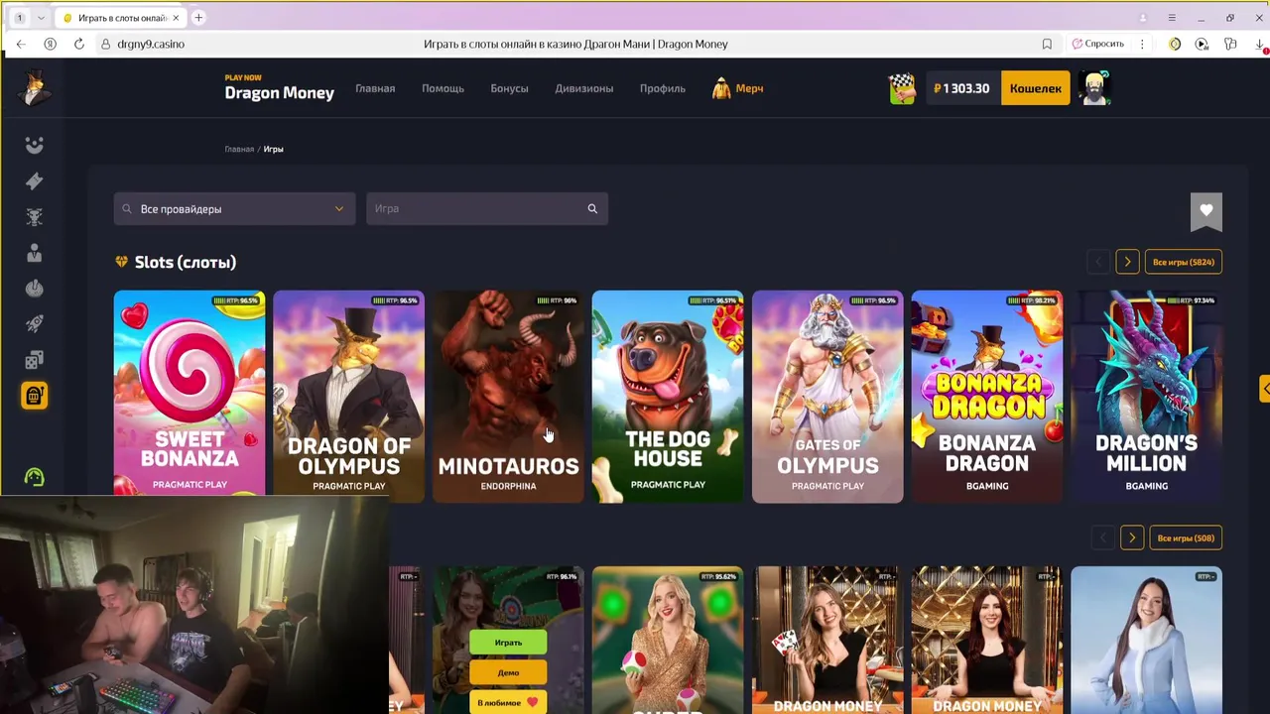Open the green support headset icon
Screen dimensions: 1270x714
34,478
